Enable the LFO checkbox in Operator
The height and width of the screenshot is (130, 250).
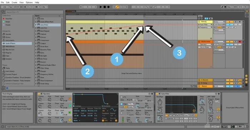121,97
